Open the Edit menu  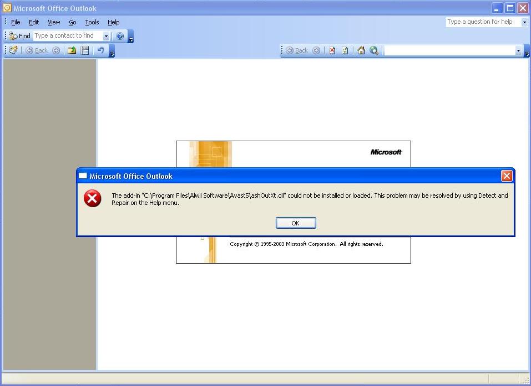pos(34,22)
